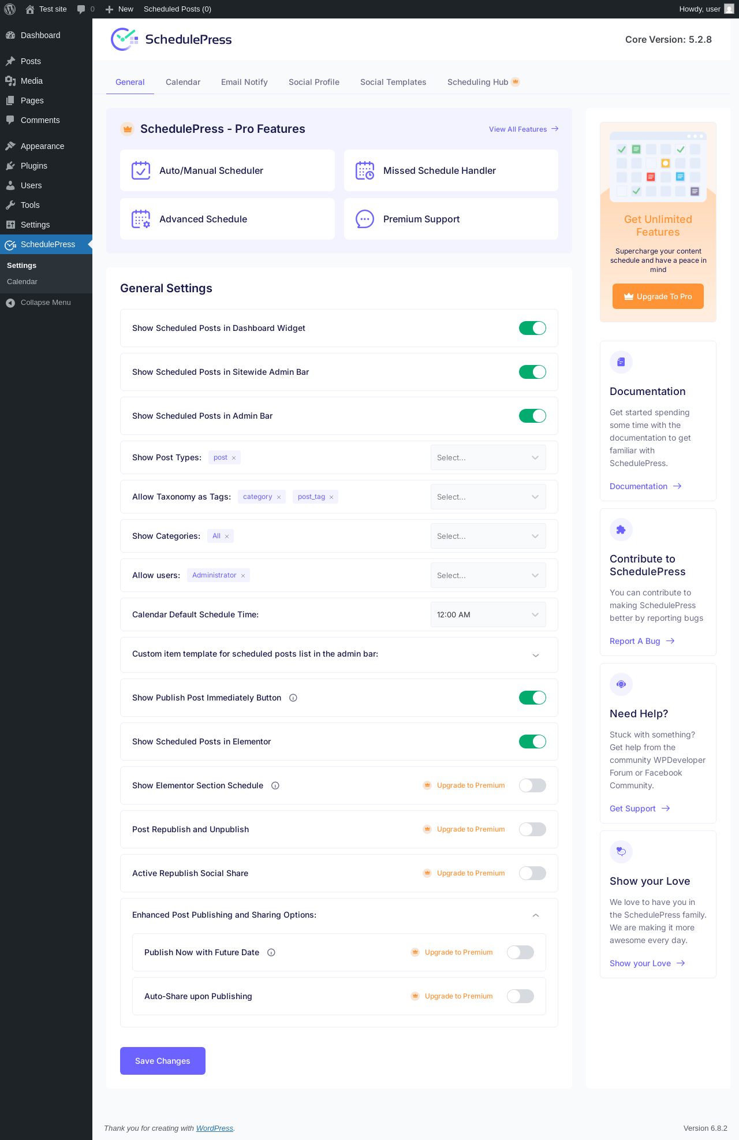Click the Auto/Manual Scheduler calendar icon
This screenshot has width=739, height=1140.
tap(141, 170)
